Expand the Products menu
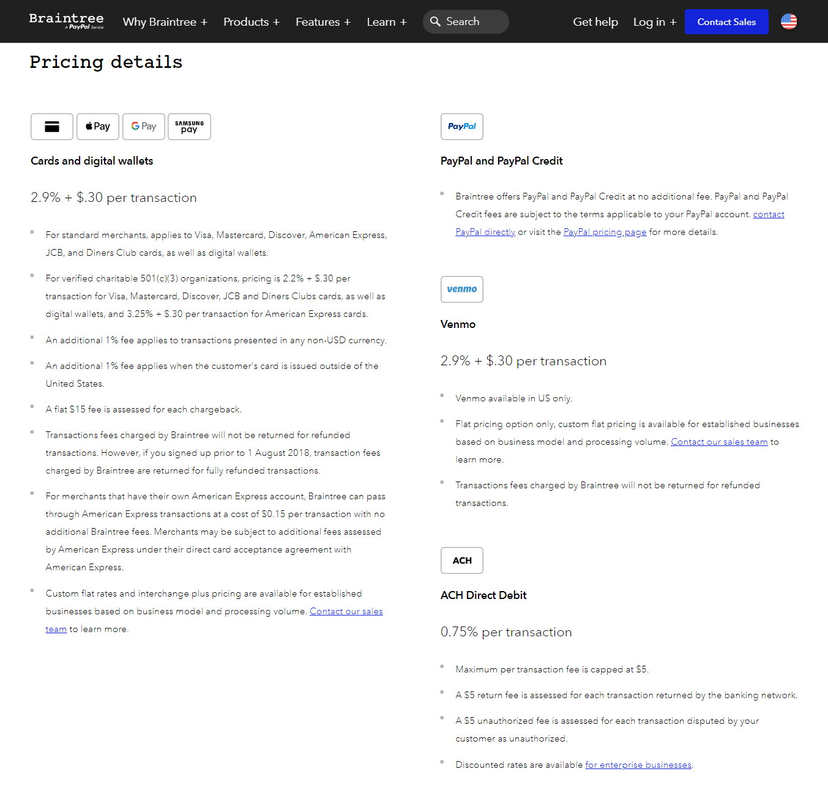 coord(252,22)
